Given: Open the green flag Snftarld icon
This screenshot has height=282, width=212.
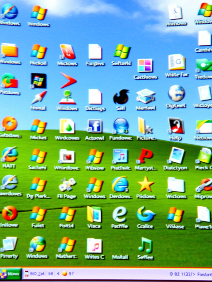Looking at the screenshot, I should pos(122,52).
